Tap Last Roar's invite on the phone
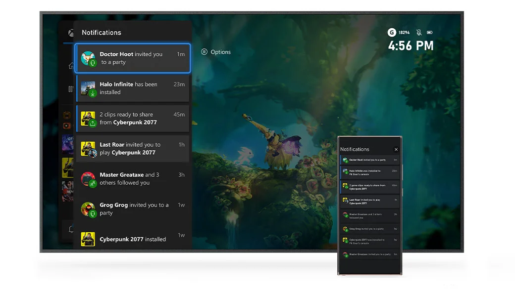The height and width of the screenshot is (289, 515). point(370,201)
